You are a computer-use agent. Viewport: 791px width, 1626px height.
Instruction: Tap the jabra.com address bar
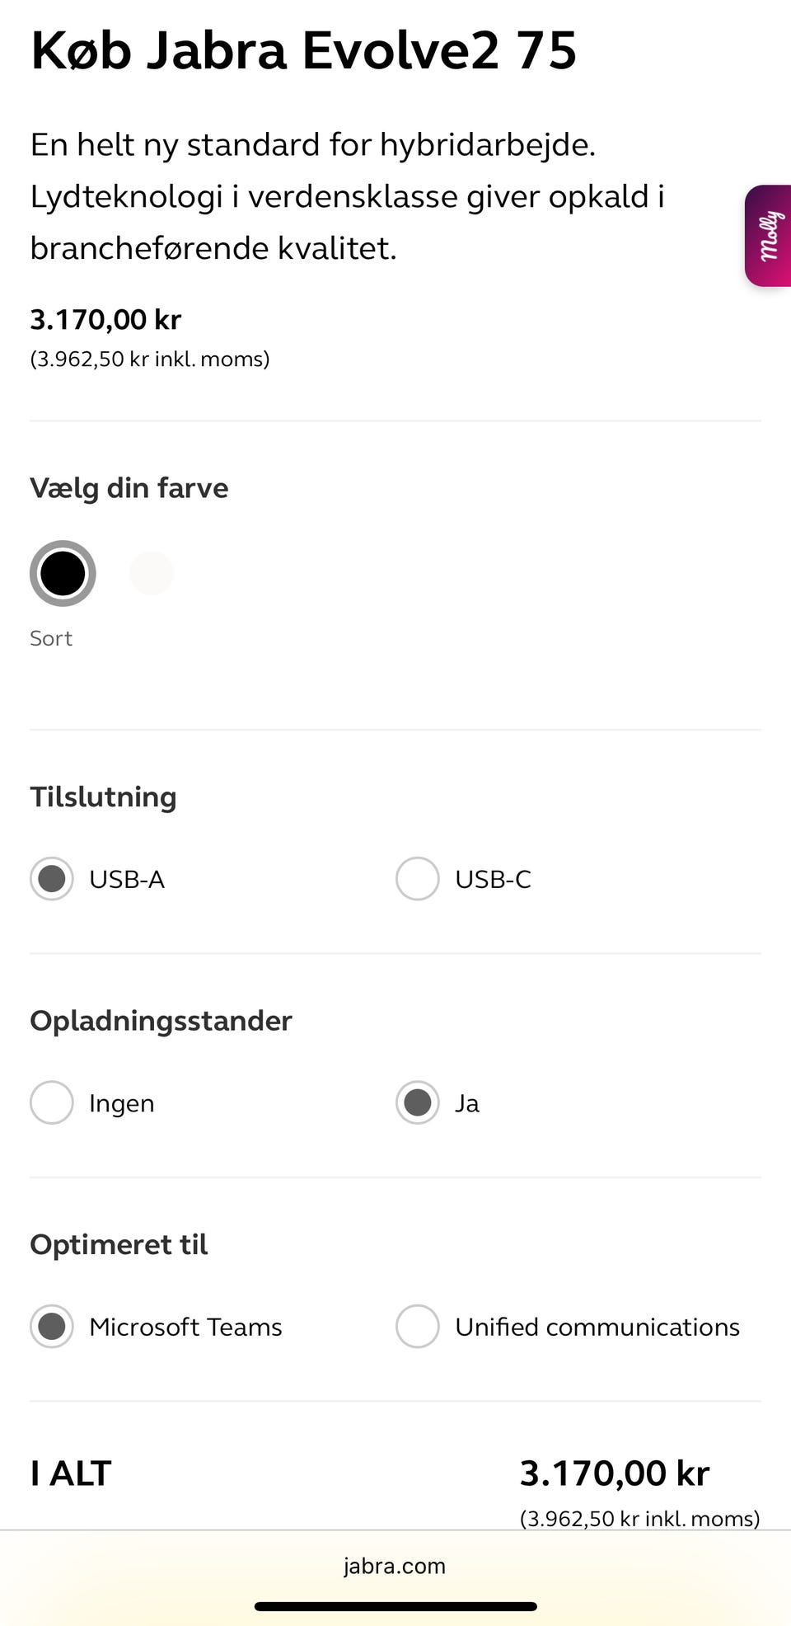pyautogui.click(x=395, y=1566)
